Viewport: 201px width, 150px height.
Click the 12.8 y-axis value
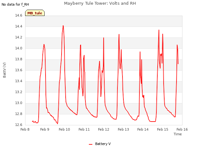pyautogui.click(x=19, y=114)
